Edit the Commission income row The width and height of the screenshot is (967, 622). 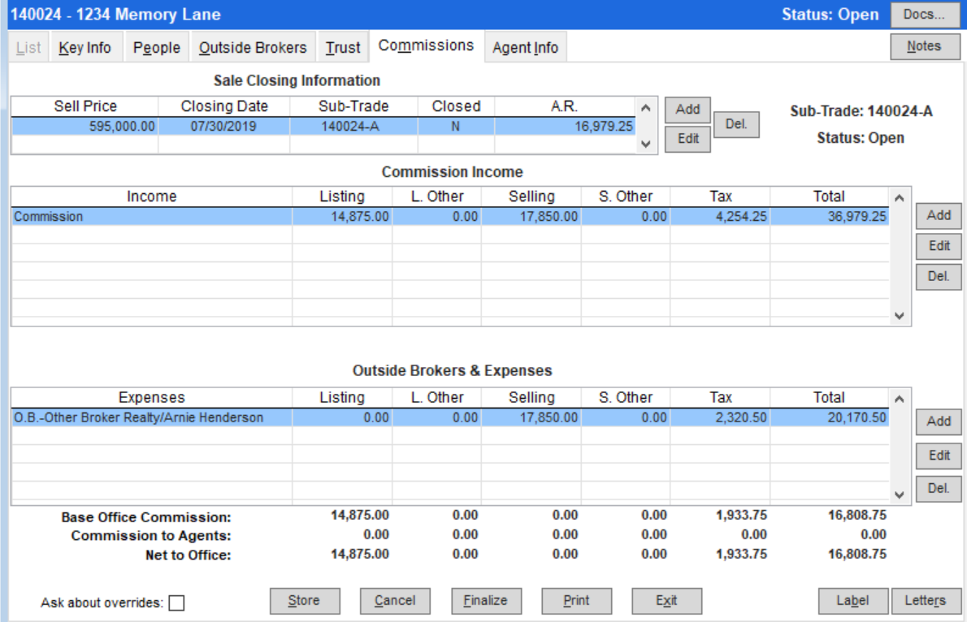(939, 246)
